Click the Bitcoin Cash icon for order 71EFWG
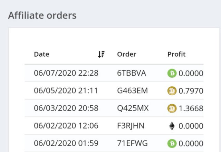Image resolution: width=221 pixels, height=152 pixels. 172,143
